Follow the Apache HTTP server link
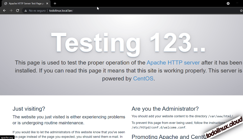 point(173,63)
